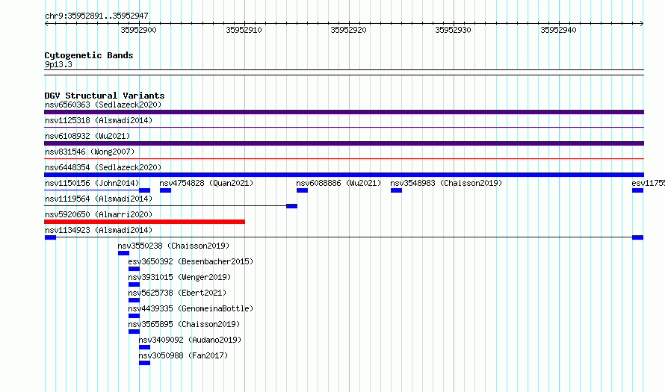Open nsv831546 (Wong2007) variant label
665x392 pixels.
[90, 152]
